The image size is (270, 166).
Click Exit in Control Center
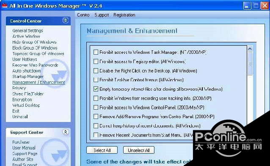click(x=16, y=111)
